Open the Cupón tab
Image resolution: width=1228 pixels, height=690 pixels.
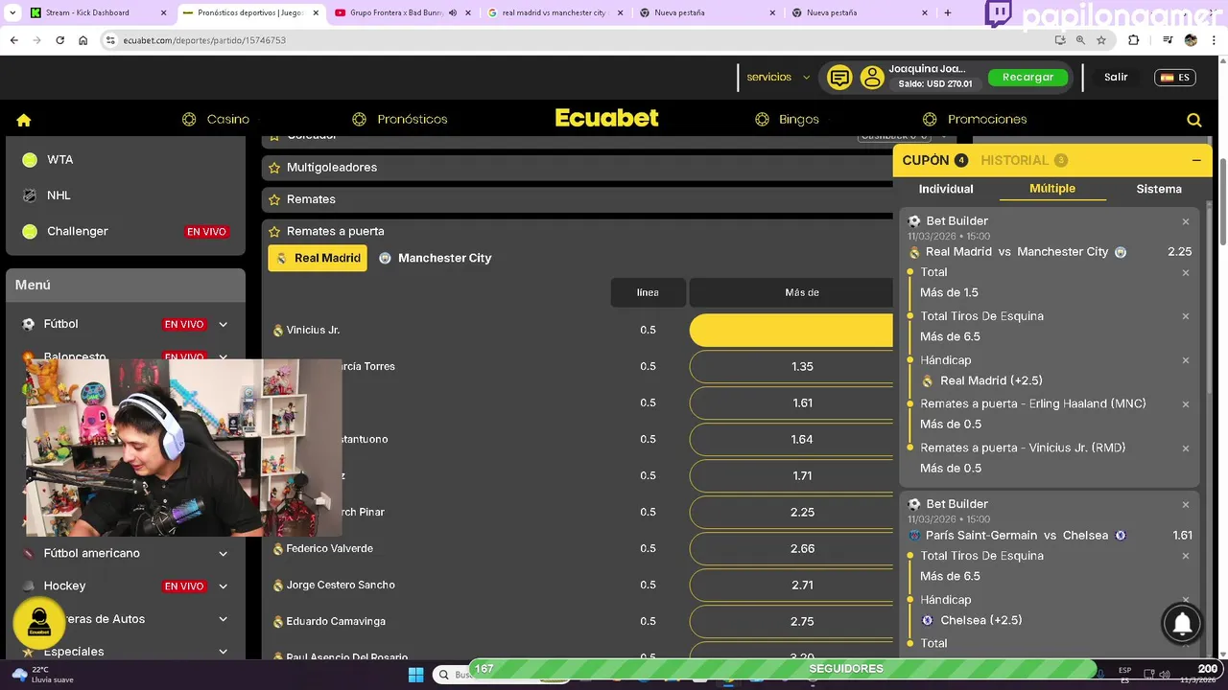(934, 160)
